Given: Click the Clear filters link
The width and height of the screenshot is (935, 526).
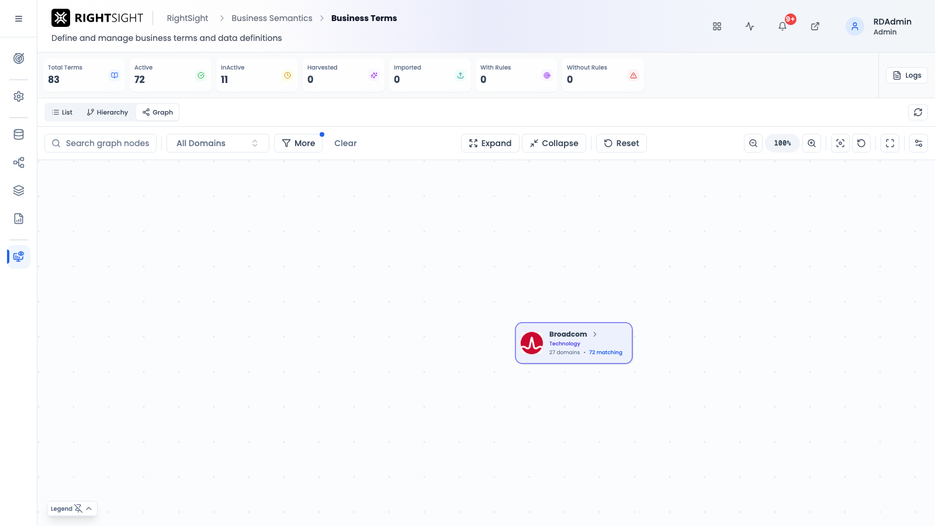Looking at the screenshot, I should point(345,143).
